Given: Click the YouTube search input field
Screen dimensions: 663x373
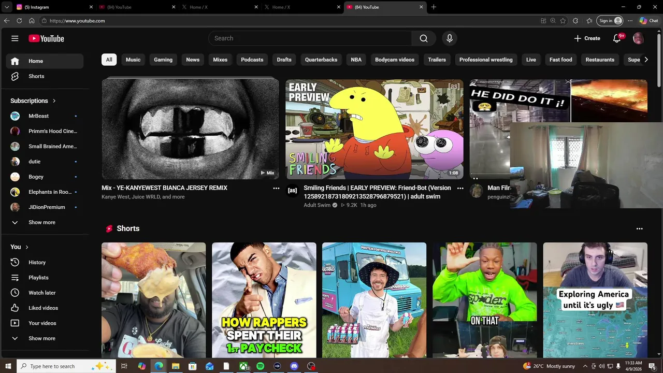Looking at the screenshot, I should (x=310, y=38).
